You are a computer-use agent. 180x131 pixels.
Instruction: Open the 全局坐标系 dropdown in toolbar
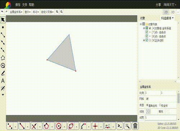coord(16,12)
